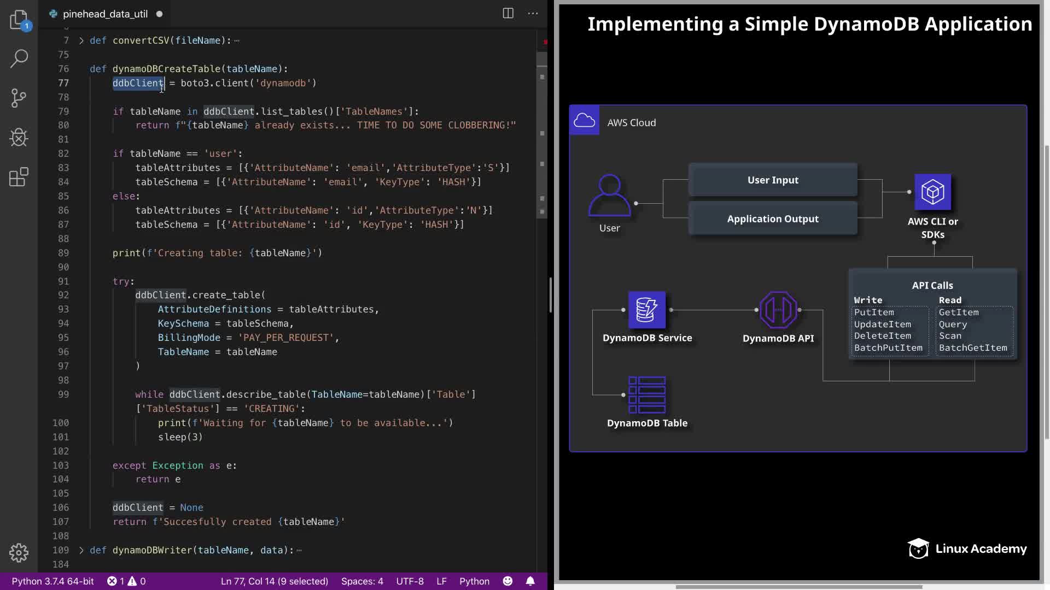Expand the convertCSV function fold

coord(81,40)
